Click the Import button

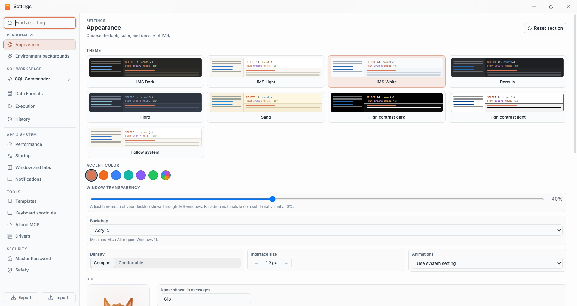[58, 298]
